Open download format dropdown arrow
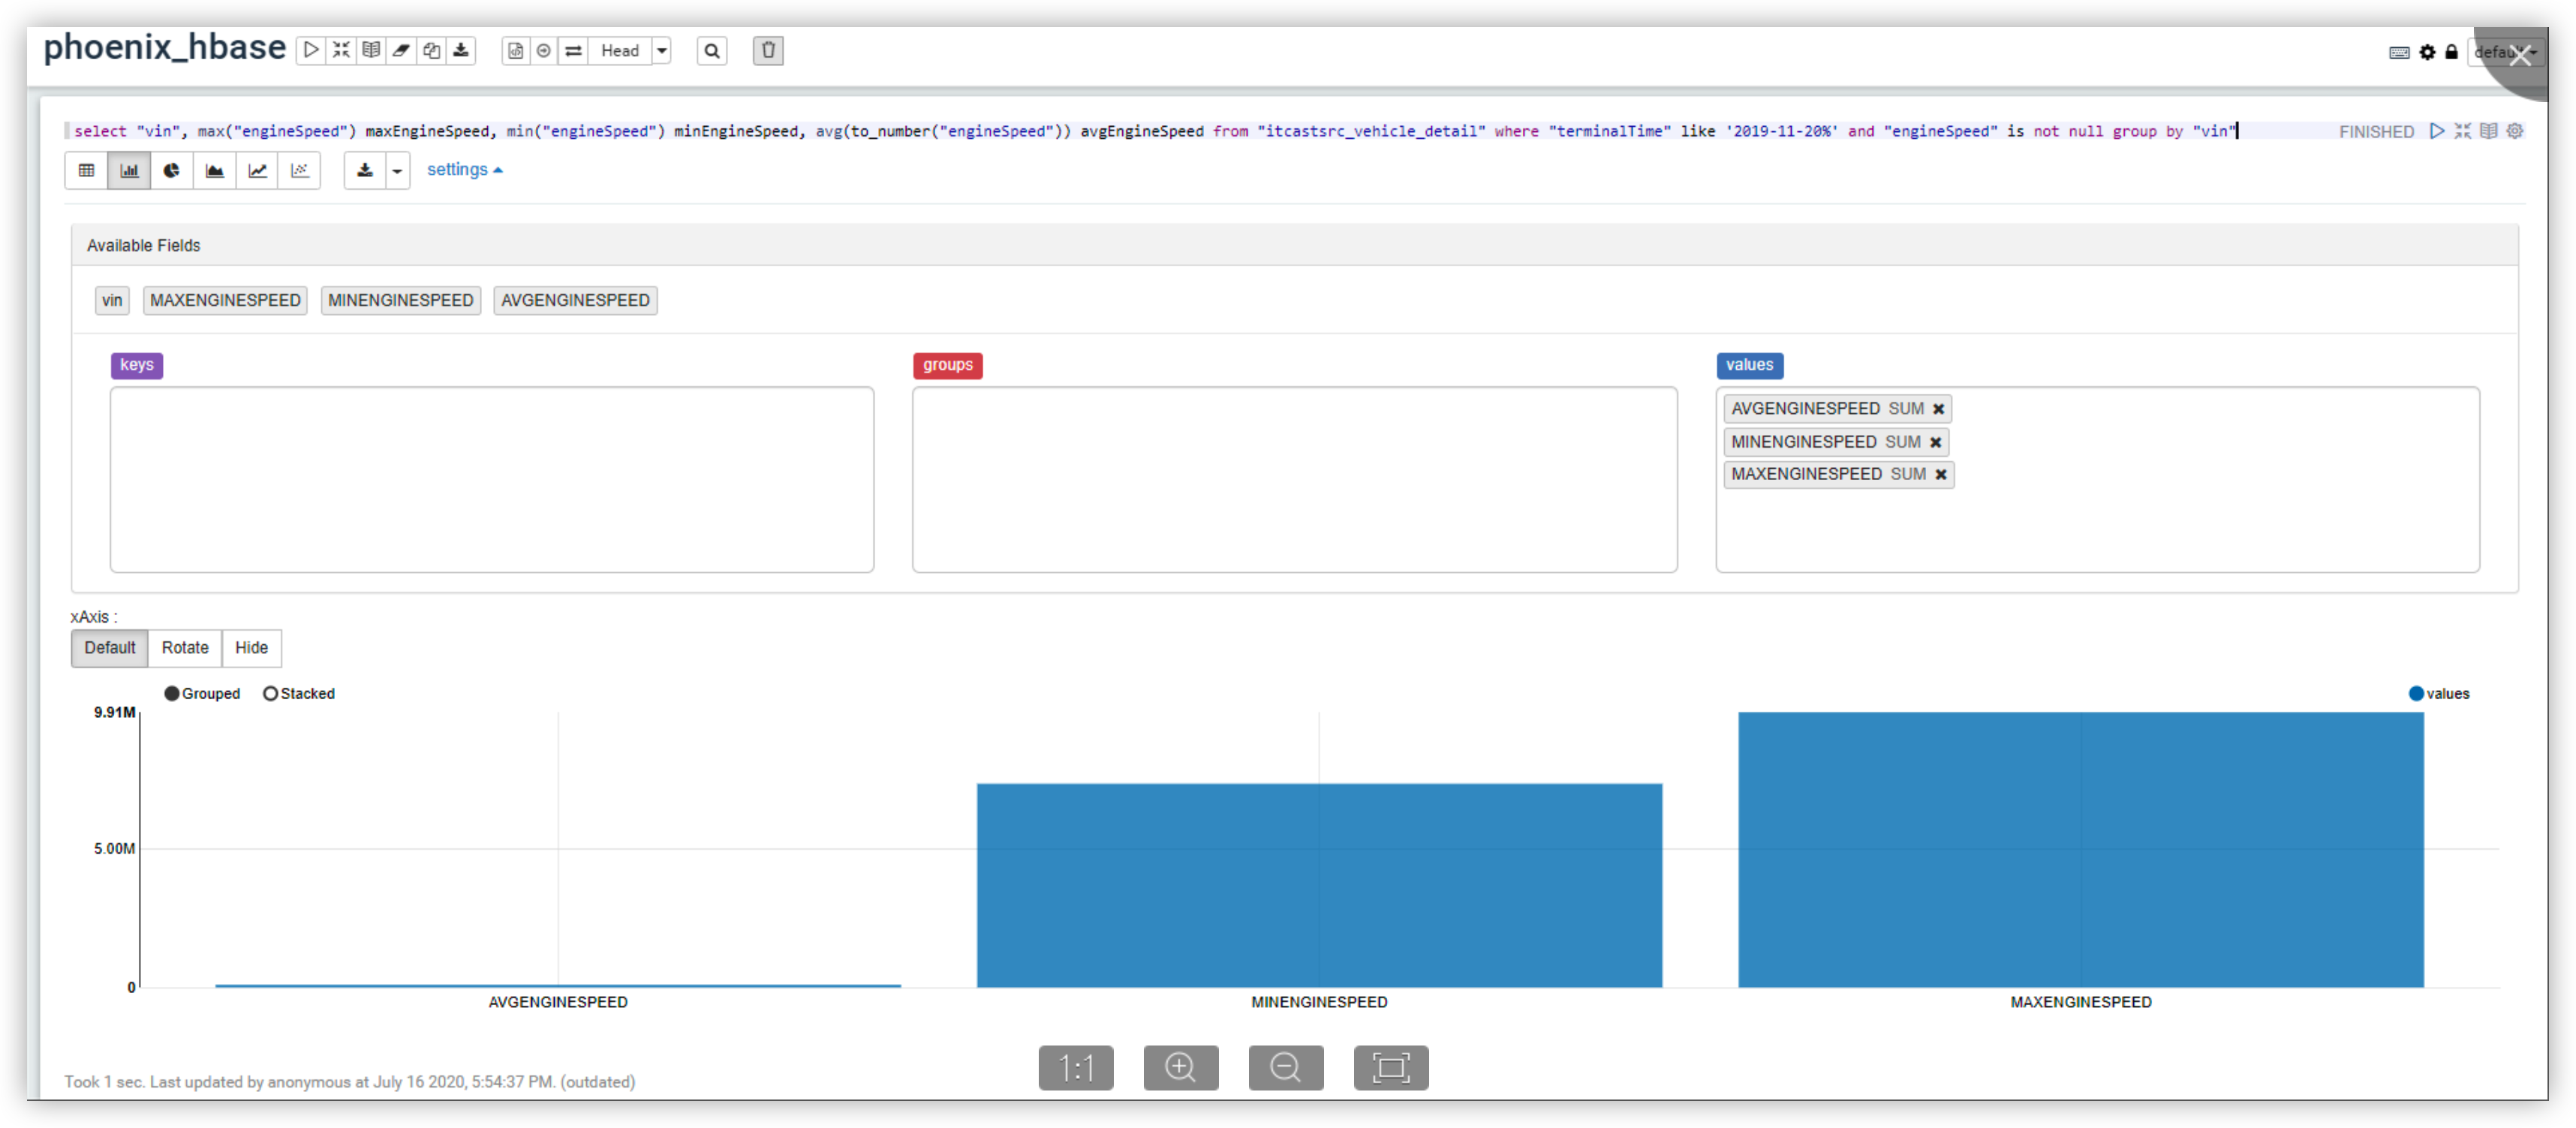2576x1128 pixels. pyautogui.click(x=397, y=171)
